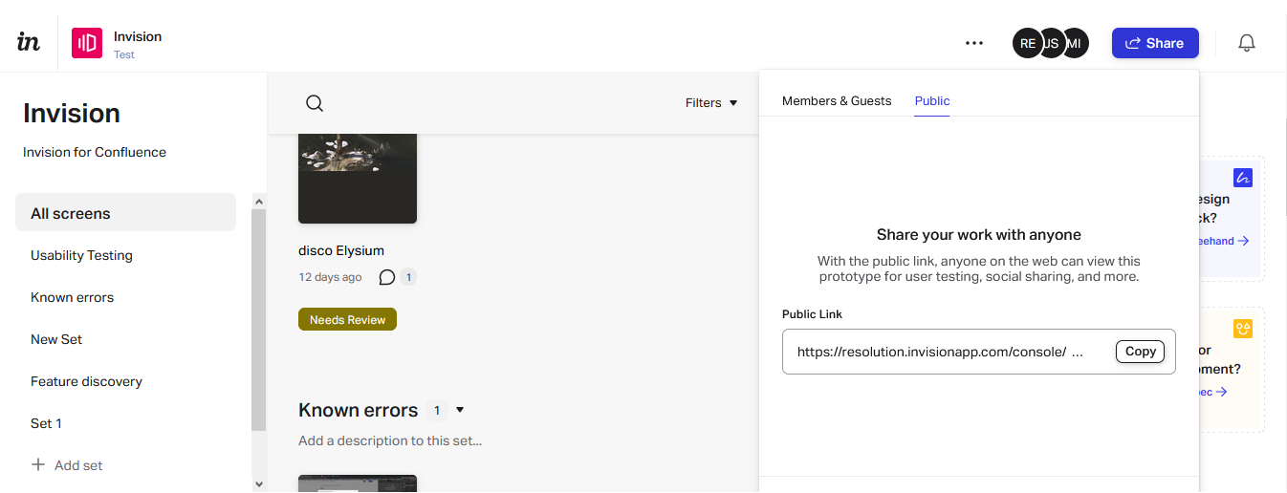Image resolution: width=1287 pixels, height=493 pixels.
Task: Open the notifications bell
Action: 1246,43
